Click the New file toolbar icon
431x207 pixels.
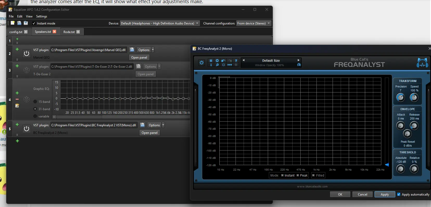[x=12, y=23]
